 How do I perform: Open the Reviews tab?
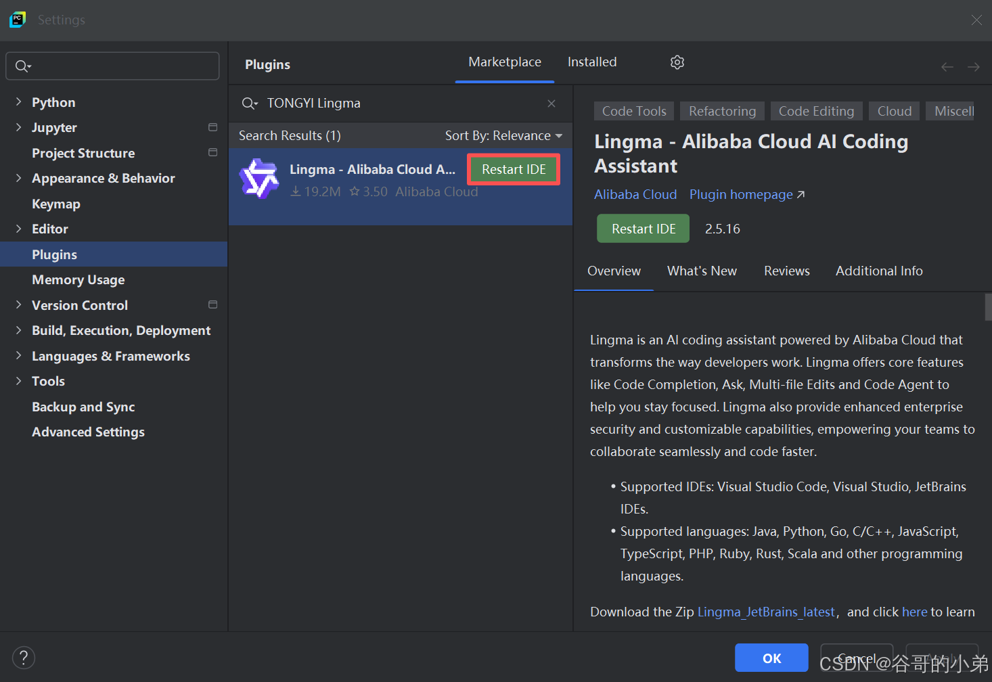click(x=786, y=271)
